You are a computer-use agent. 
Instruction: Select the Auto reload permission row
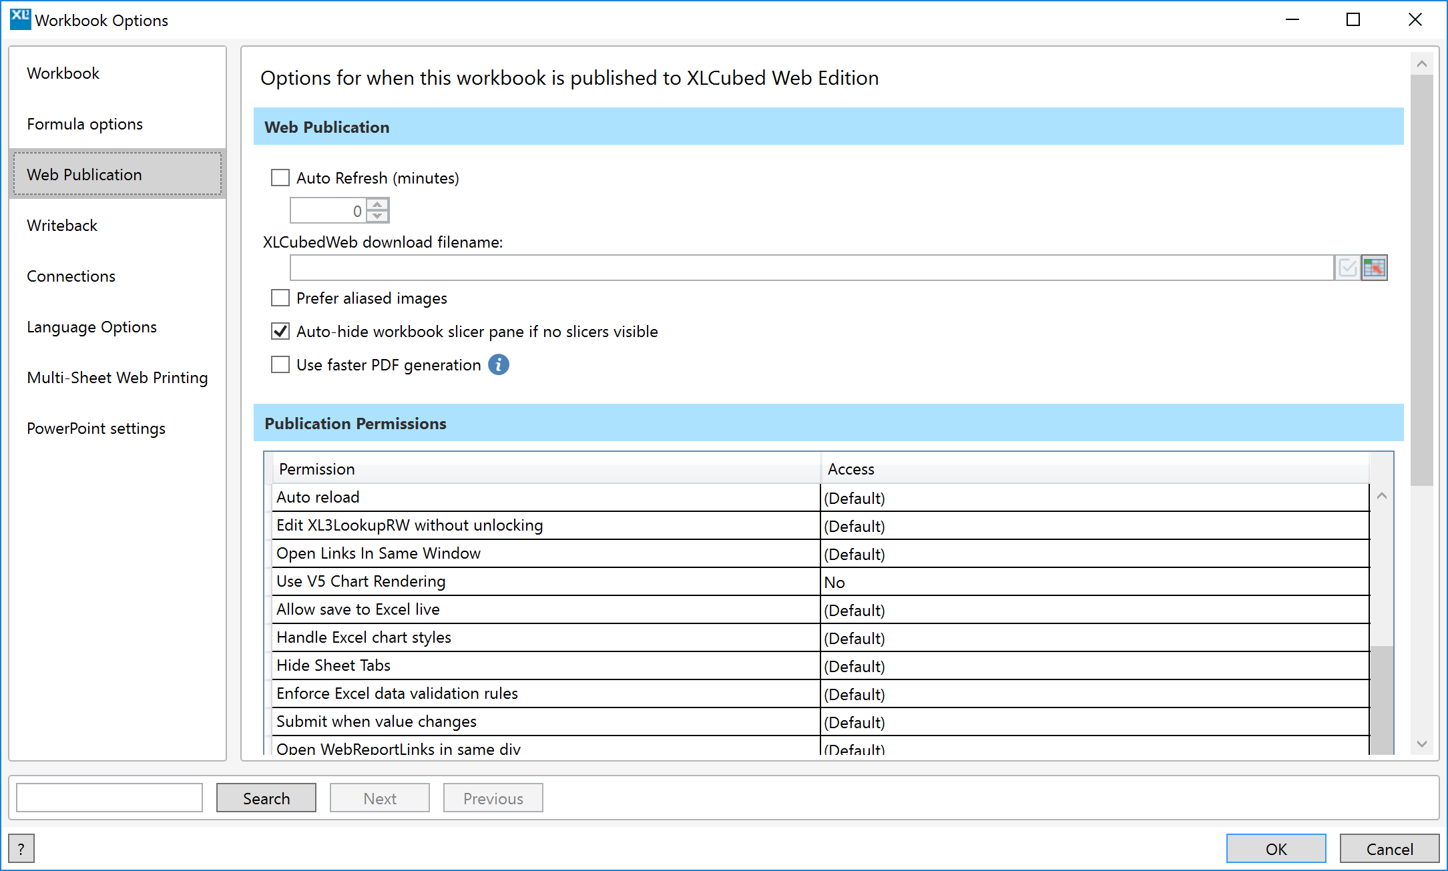point(546,497)
